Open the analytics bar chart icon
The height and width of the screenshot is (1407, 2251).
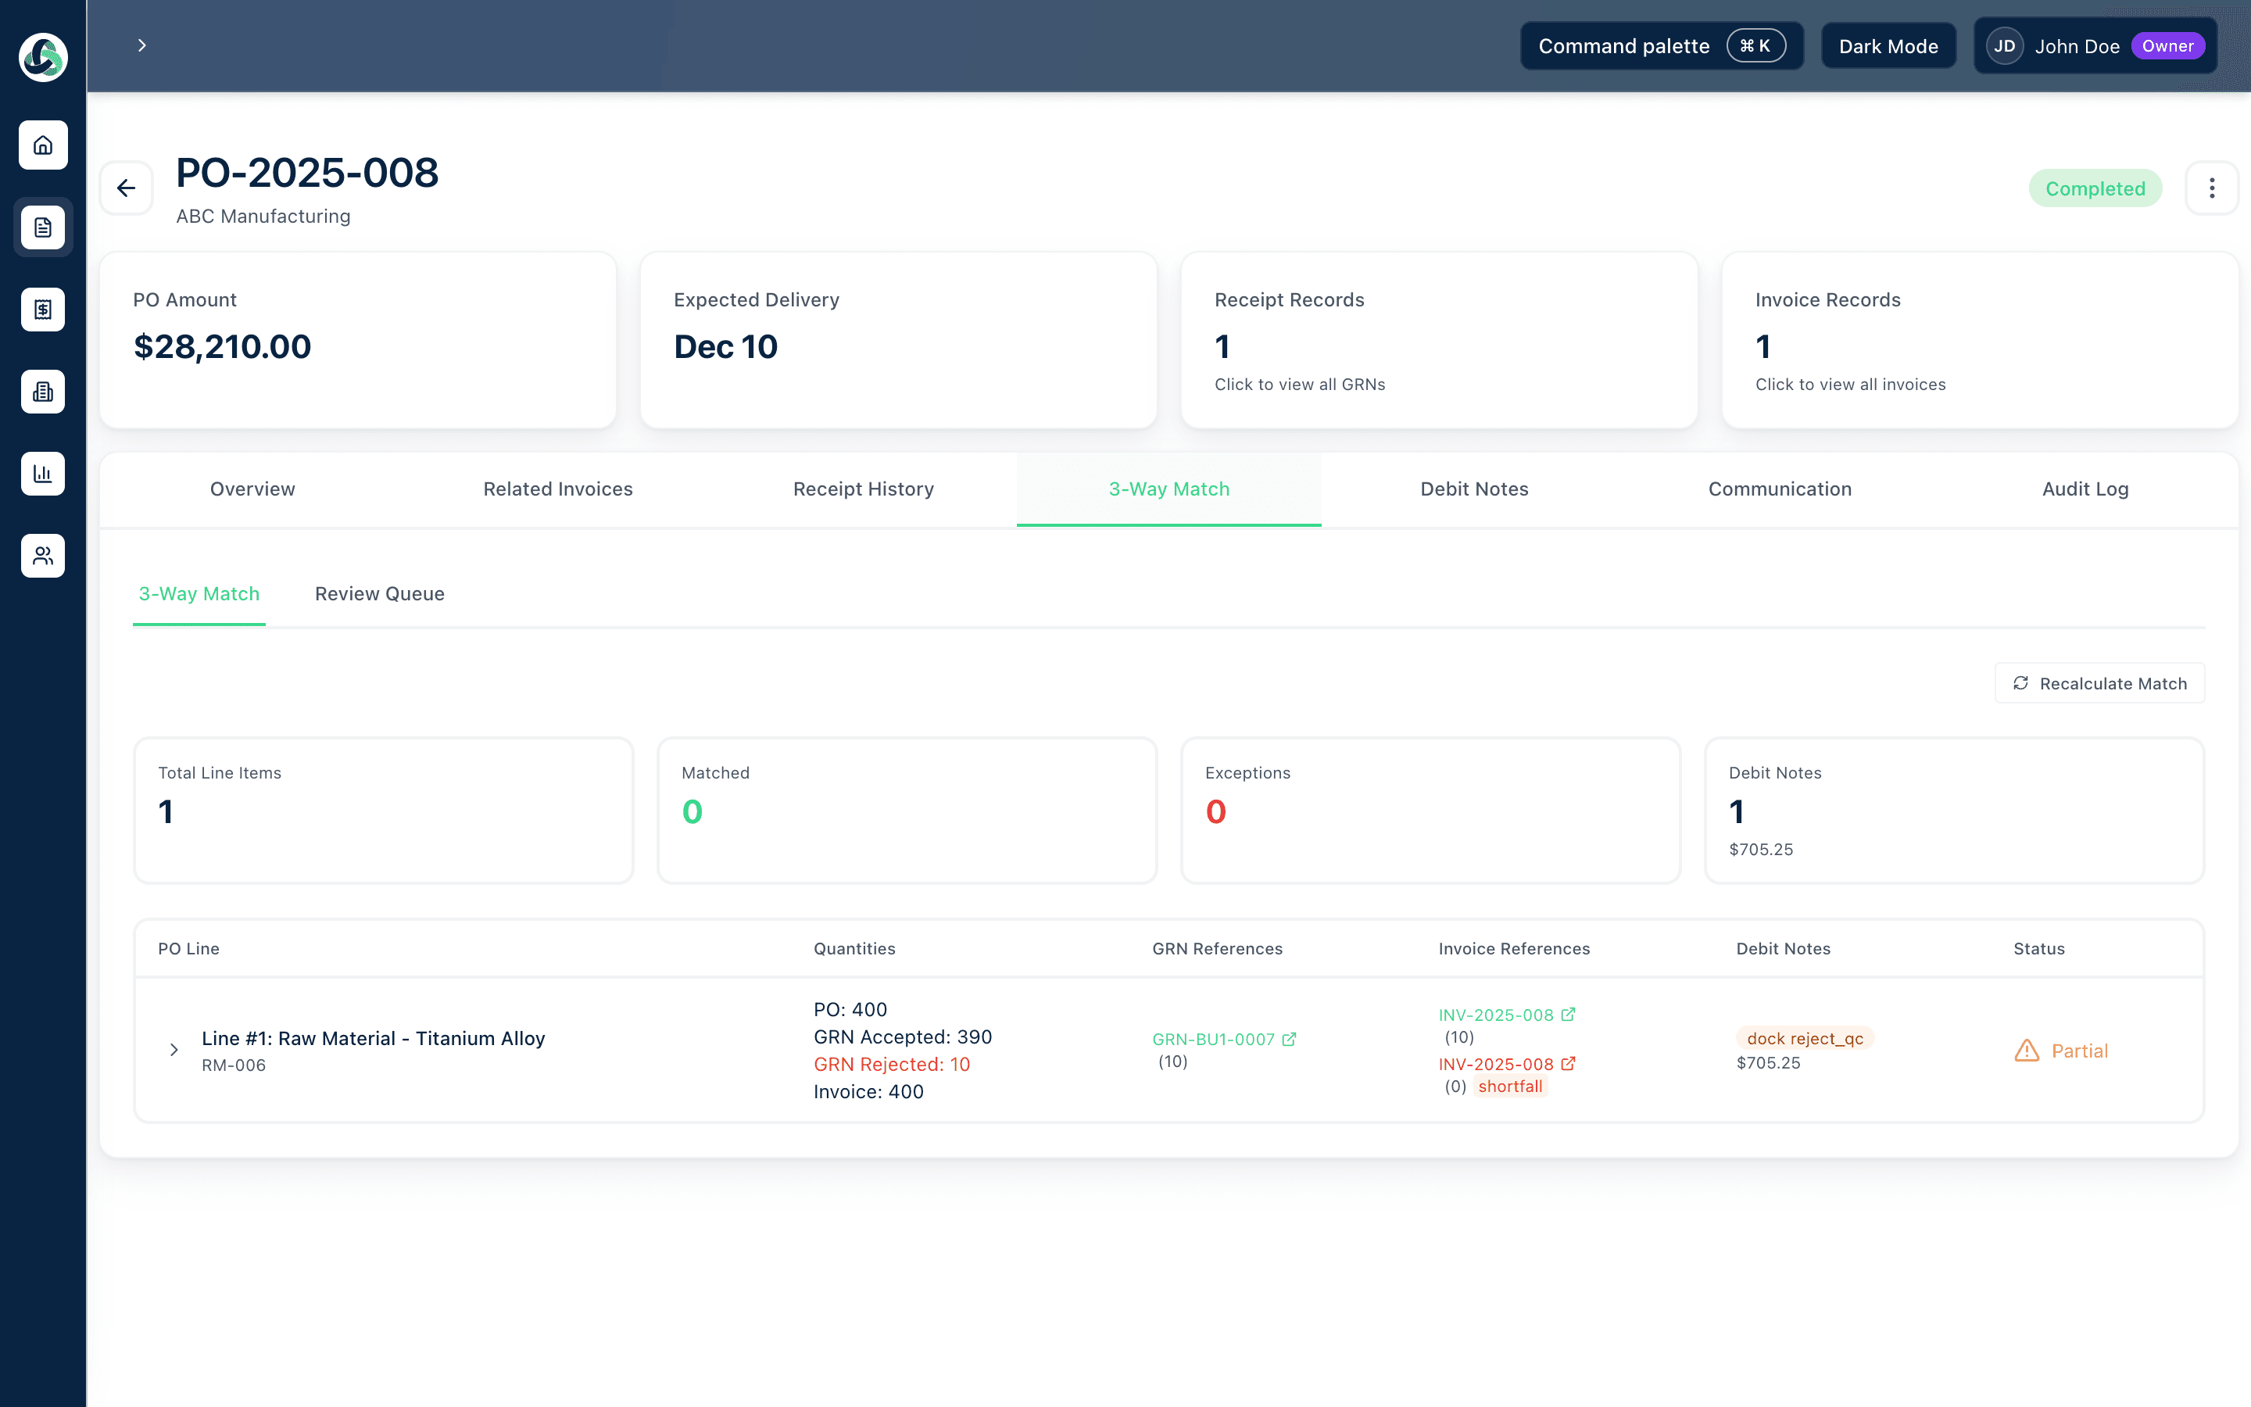(43, 473)
